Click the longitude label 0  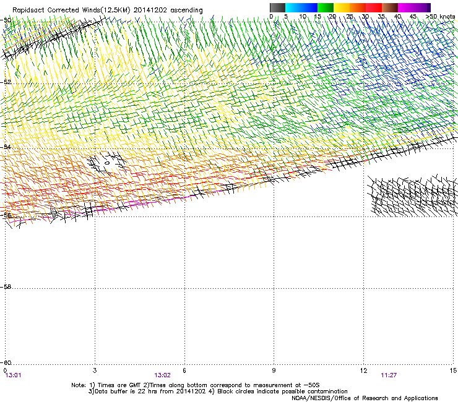pyautogui.click(x=5, y=370)
